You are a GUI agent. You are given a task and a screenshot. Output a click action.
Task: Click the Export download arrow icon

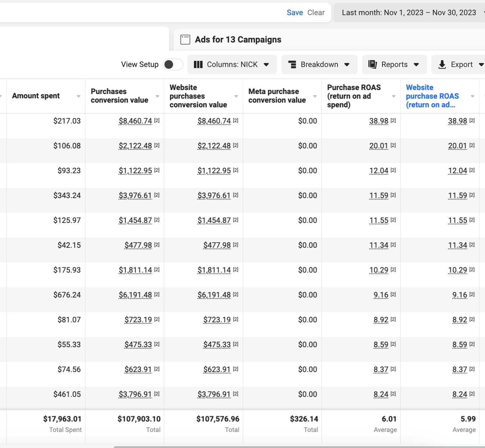442,64
